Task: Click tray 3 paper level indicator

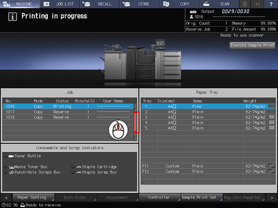Action: tap(272, 117)
